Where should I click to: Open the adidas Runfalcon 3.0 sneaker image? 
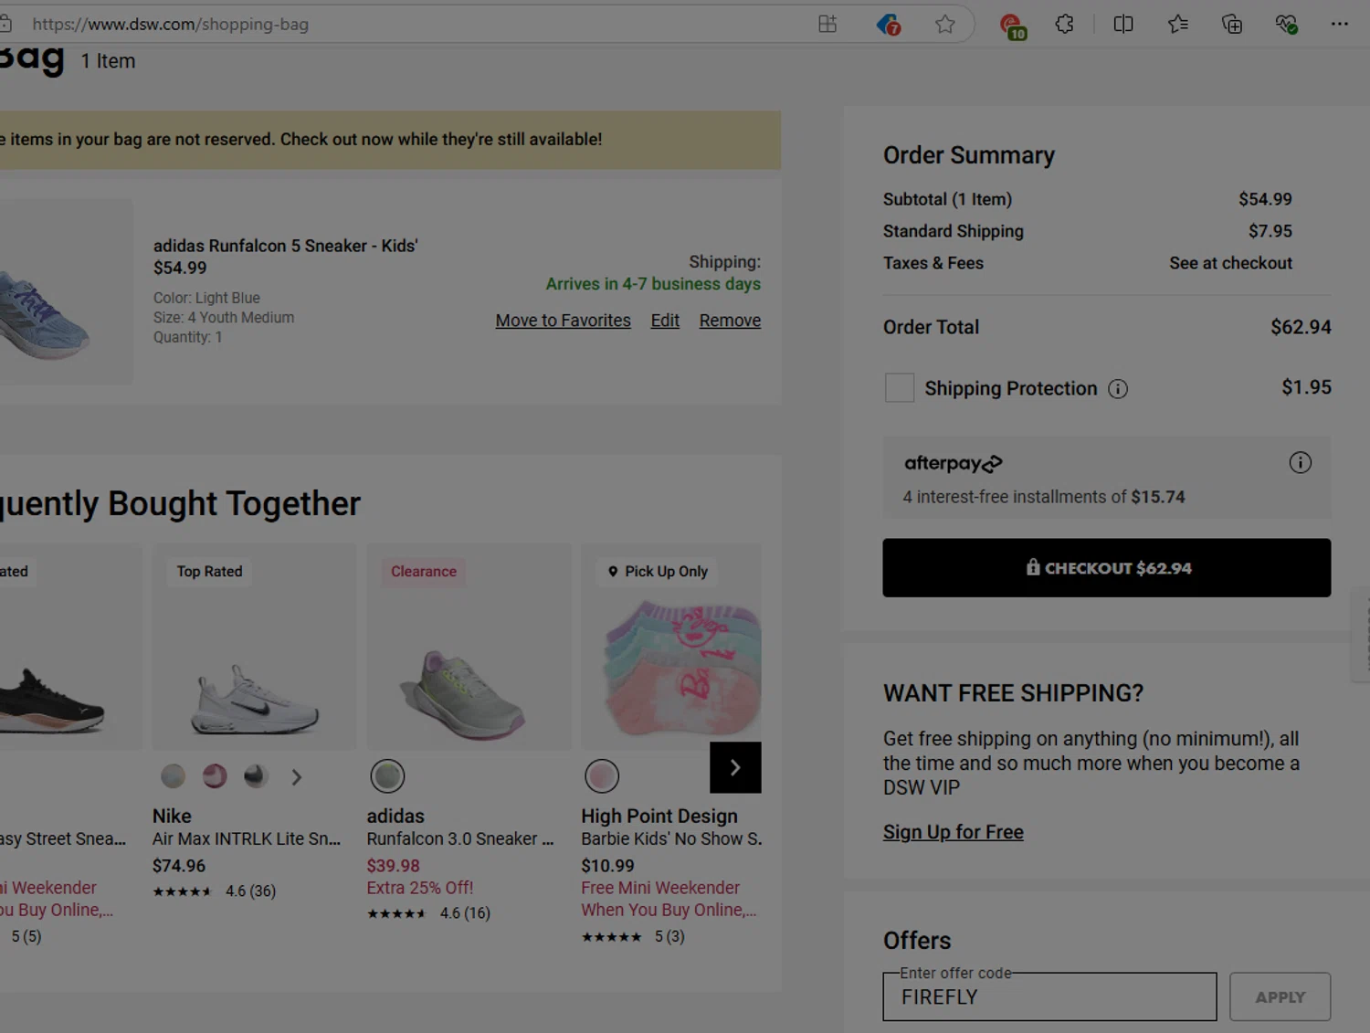[469, 647]
